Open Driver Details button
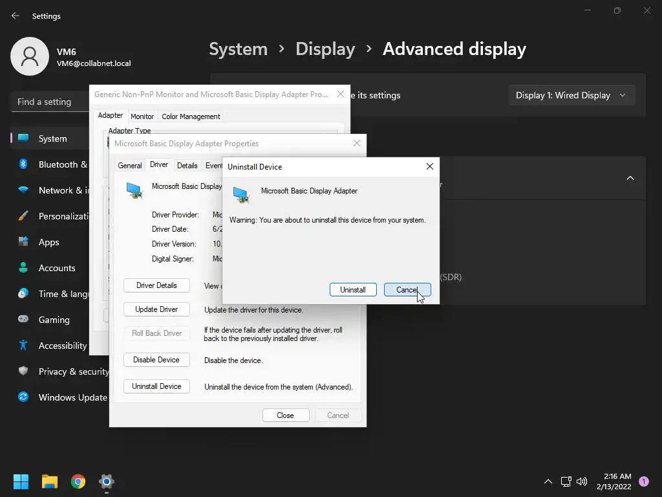Viewport: 662px width, 497px height. (156, 285)
